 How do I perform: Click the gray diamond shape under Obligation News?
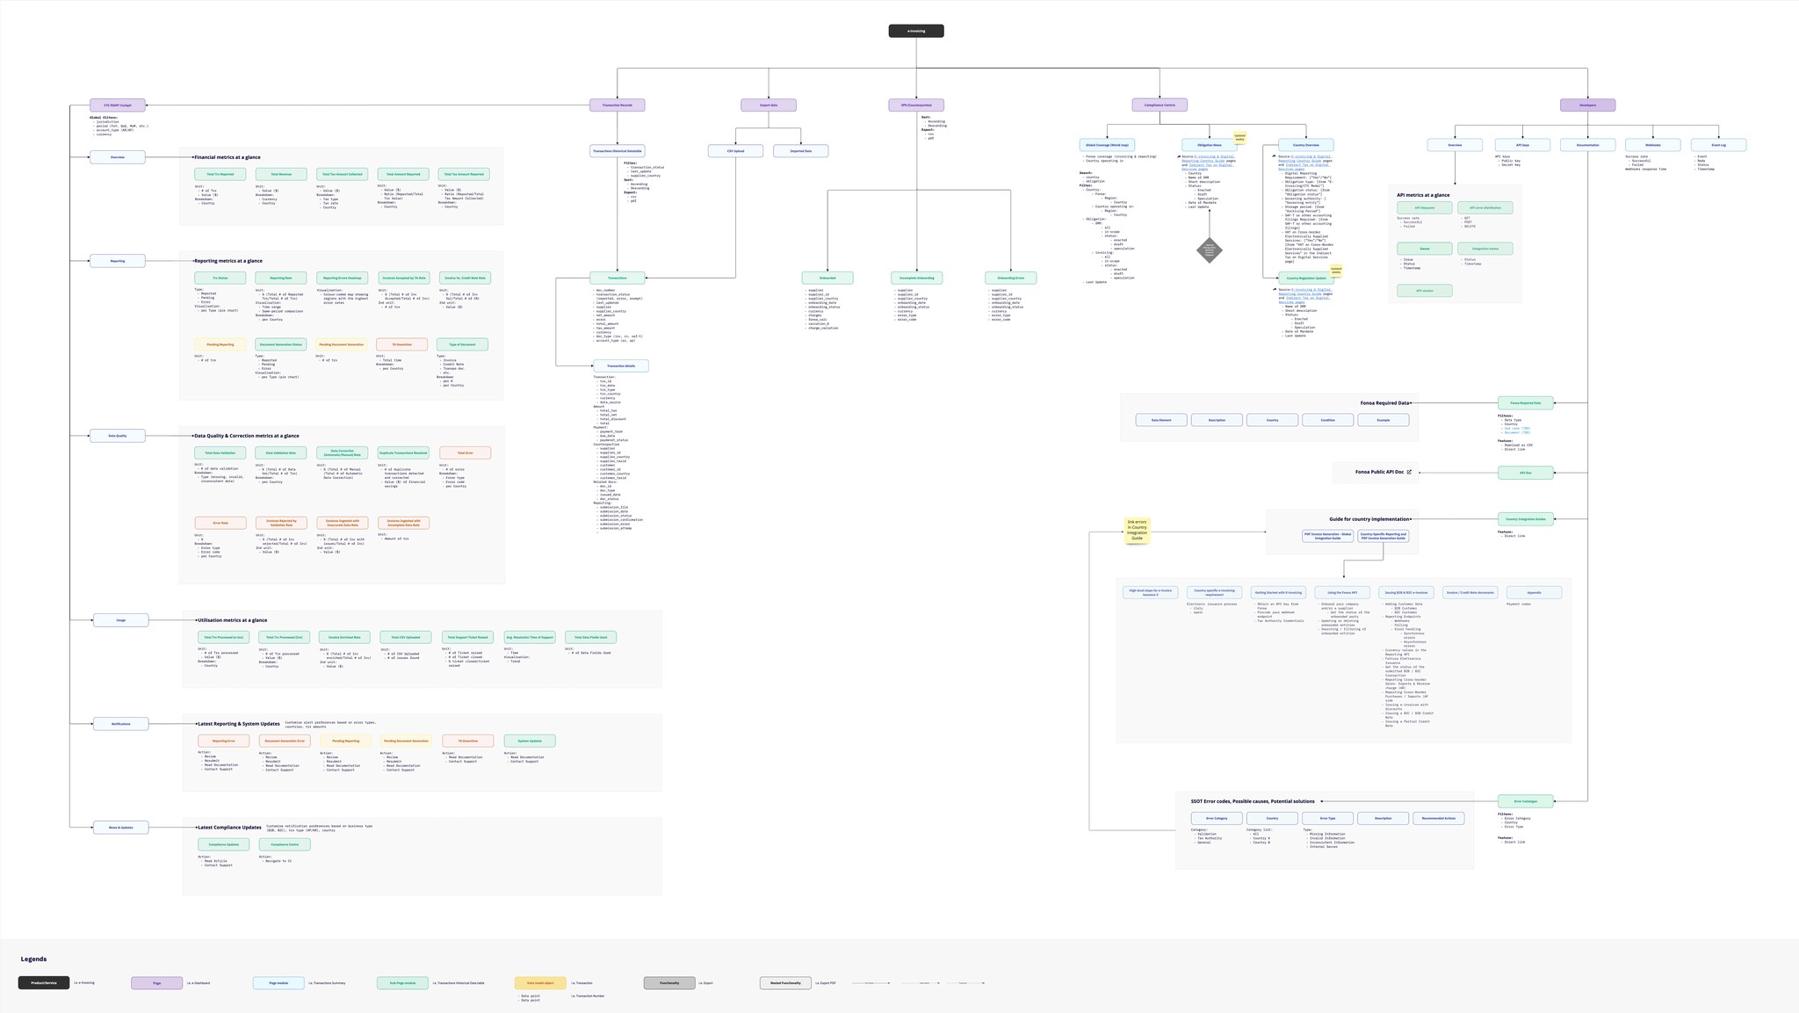click(1210, 250)
